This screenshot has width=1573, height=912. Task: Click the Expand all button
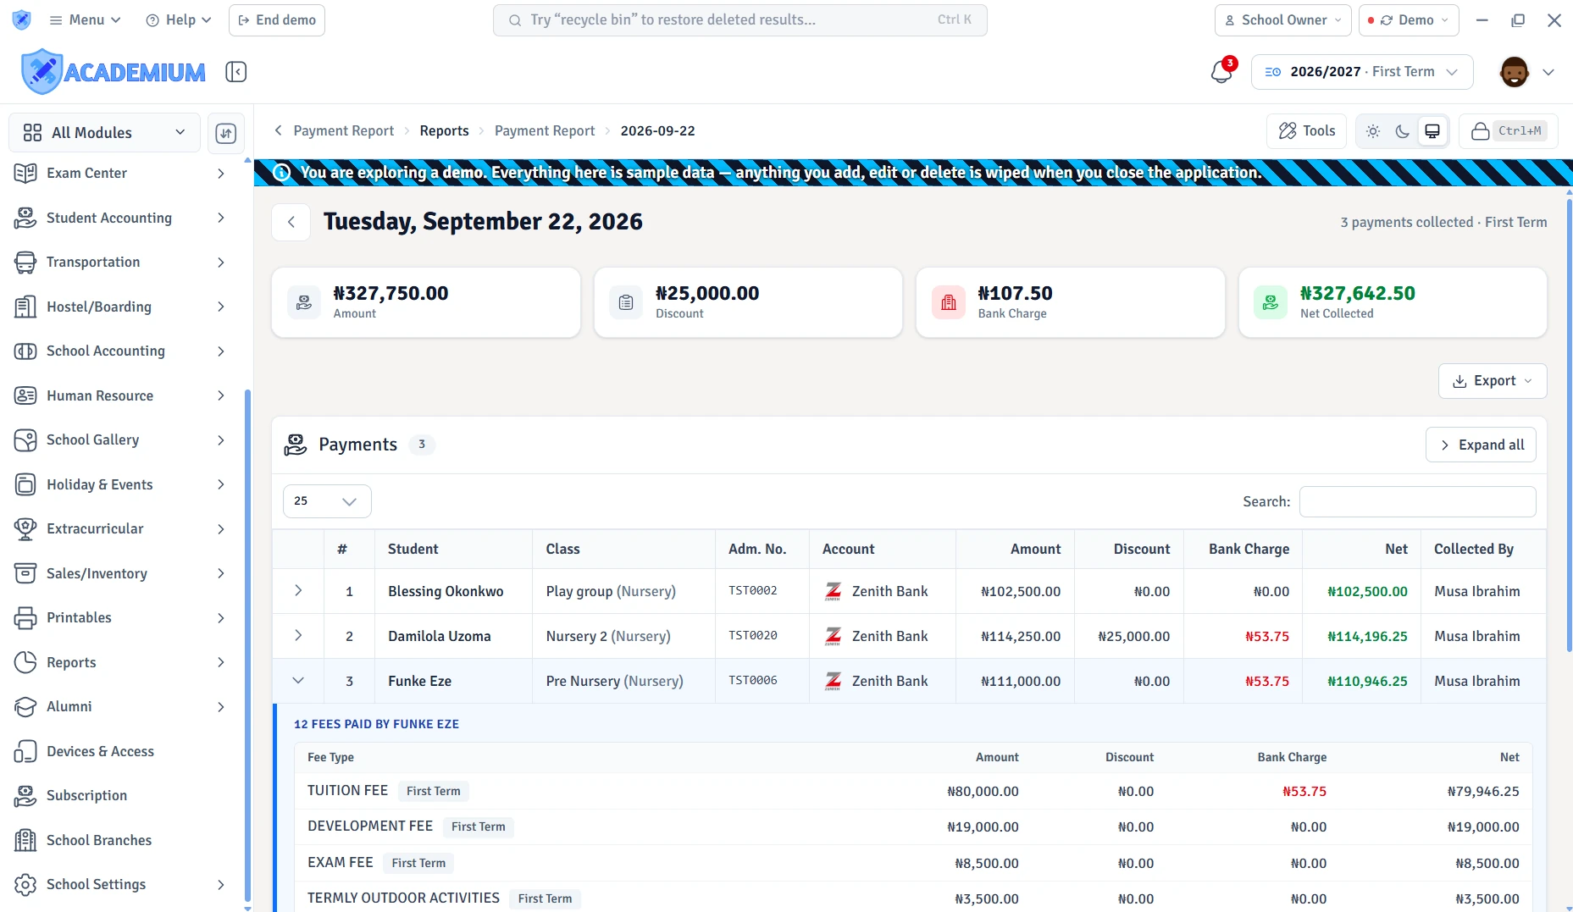pos(1481,445)
